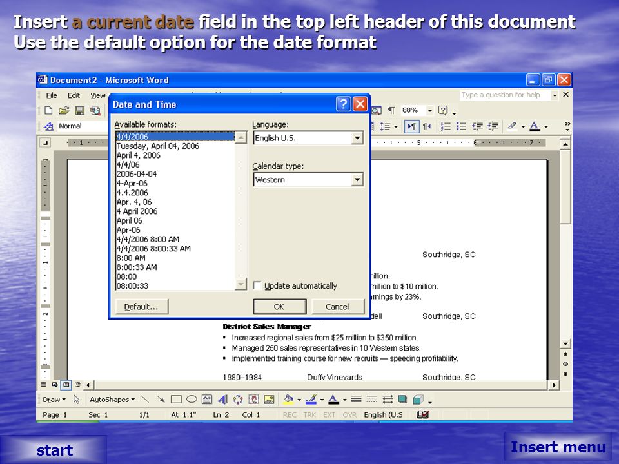The width and height of the screenshot is (619, 464).
Task: Insert Diagram or Organization Chart
Action: coord(238,400)
